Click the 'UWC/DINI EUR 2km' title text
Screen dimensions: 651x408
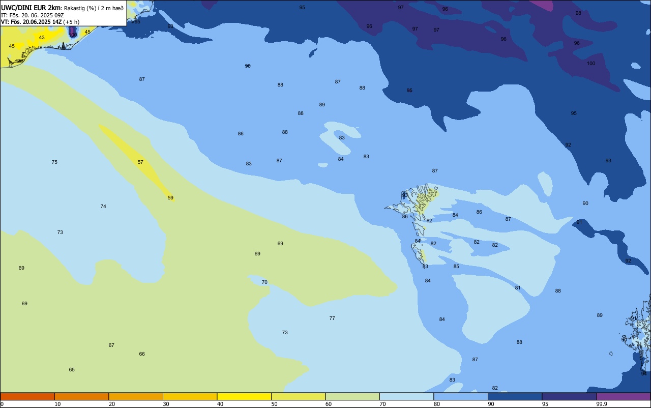click(x=31, y=8)
